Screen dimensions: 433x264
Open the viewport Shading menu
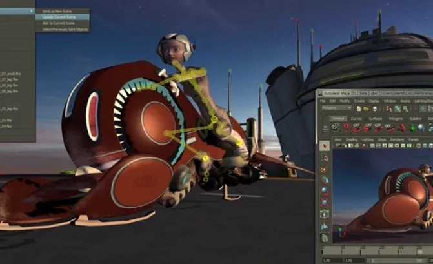pos(353,139)
